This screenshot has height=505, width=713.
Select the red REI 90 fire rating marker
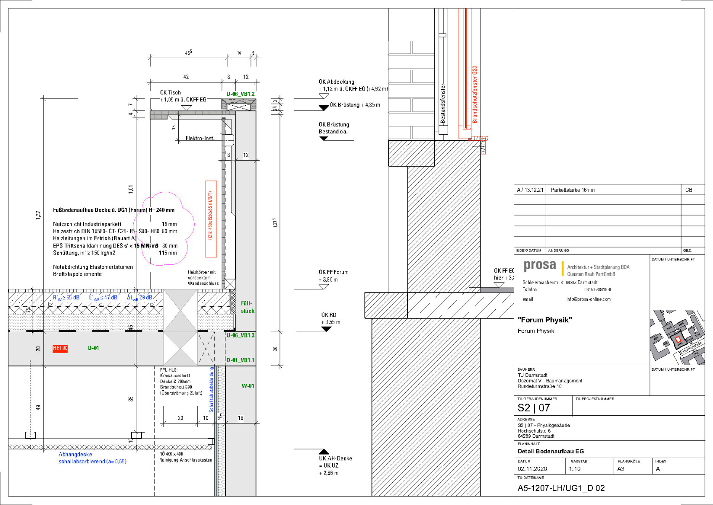click(x=59, y=348)
